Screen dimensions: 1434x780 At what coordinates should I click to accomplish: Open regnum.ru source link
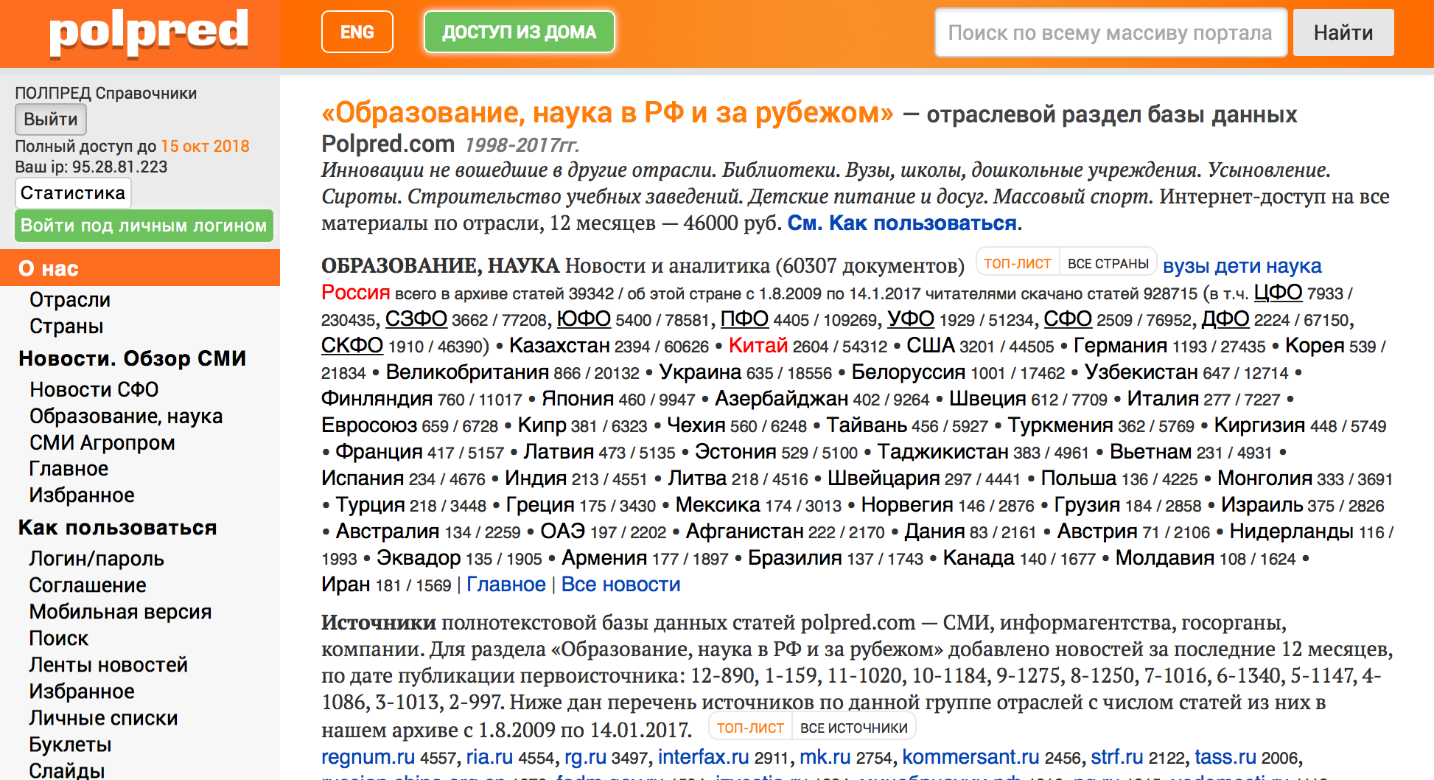368,757
